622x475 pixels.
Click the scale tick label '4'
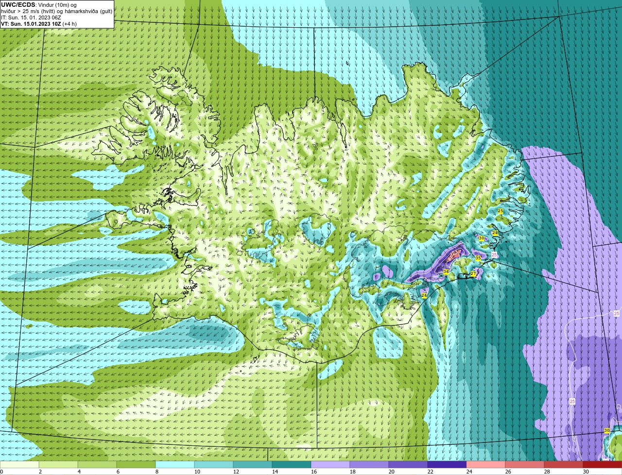coord(79,472)
